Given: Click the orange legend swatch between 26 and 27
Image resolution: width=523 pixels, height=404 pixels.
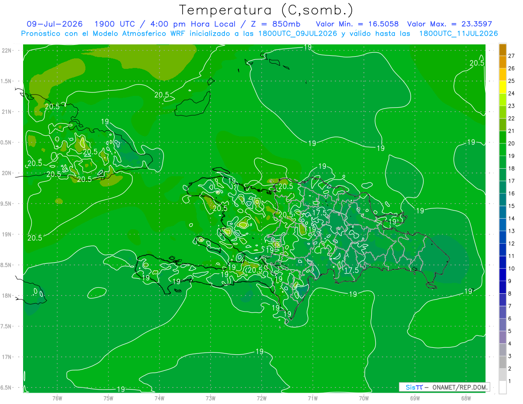Looking at the screenshot, I should coord(503,62).
